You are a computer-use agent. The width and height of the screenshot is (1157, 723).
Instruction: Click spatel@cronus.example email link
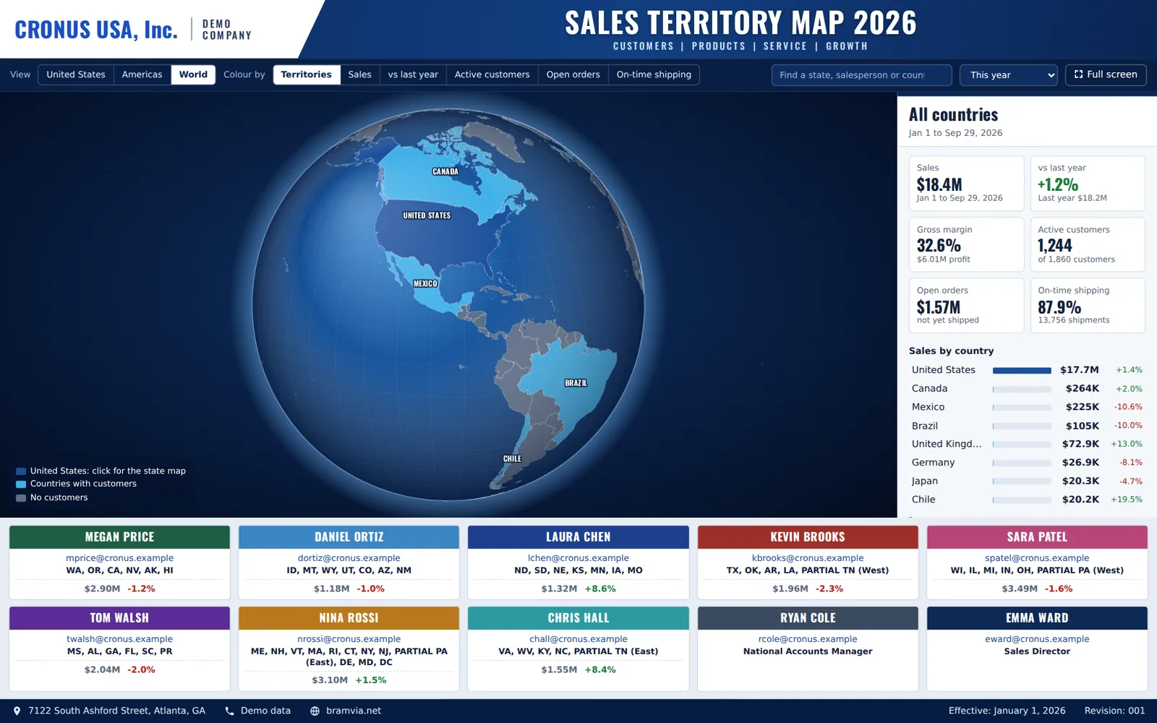[1037, 558]
